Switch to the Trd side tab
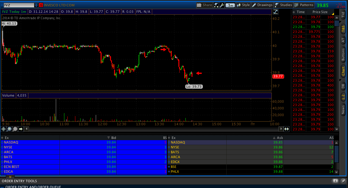Image resolution: width=348 pixels, height=188 pixels. coord(343,15)
